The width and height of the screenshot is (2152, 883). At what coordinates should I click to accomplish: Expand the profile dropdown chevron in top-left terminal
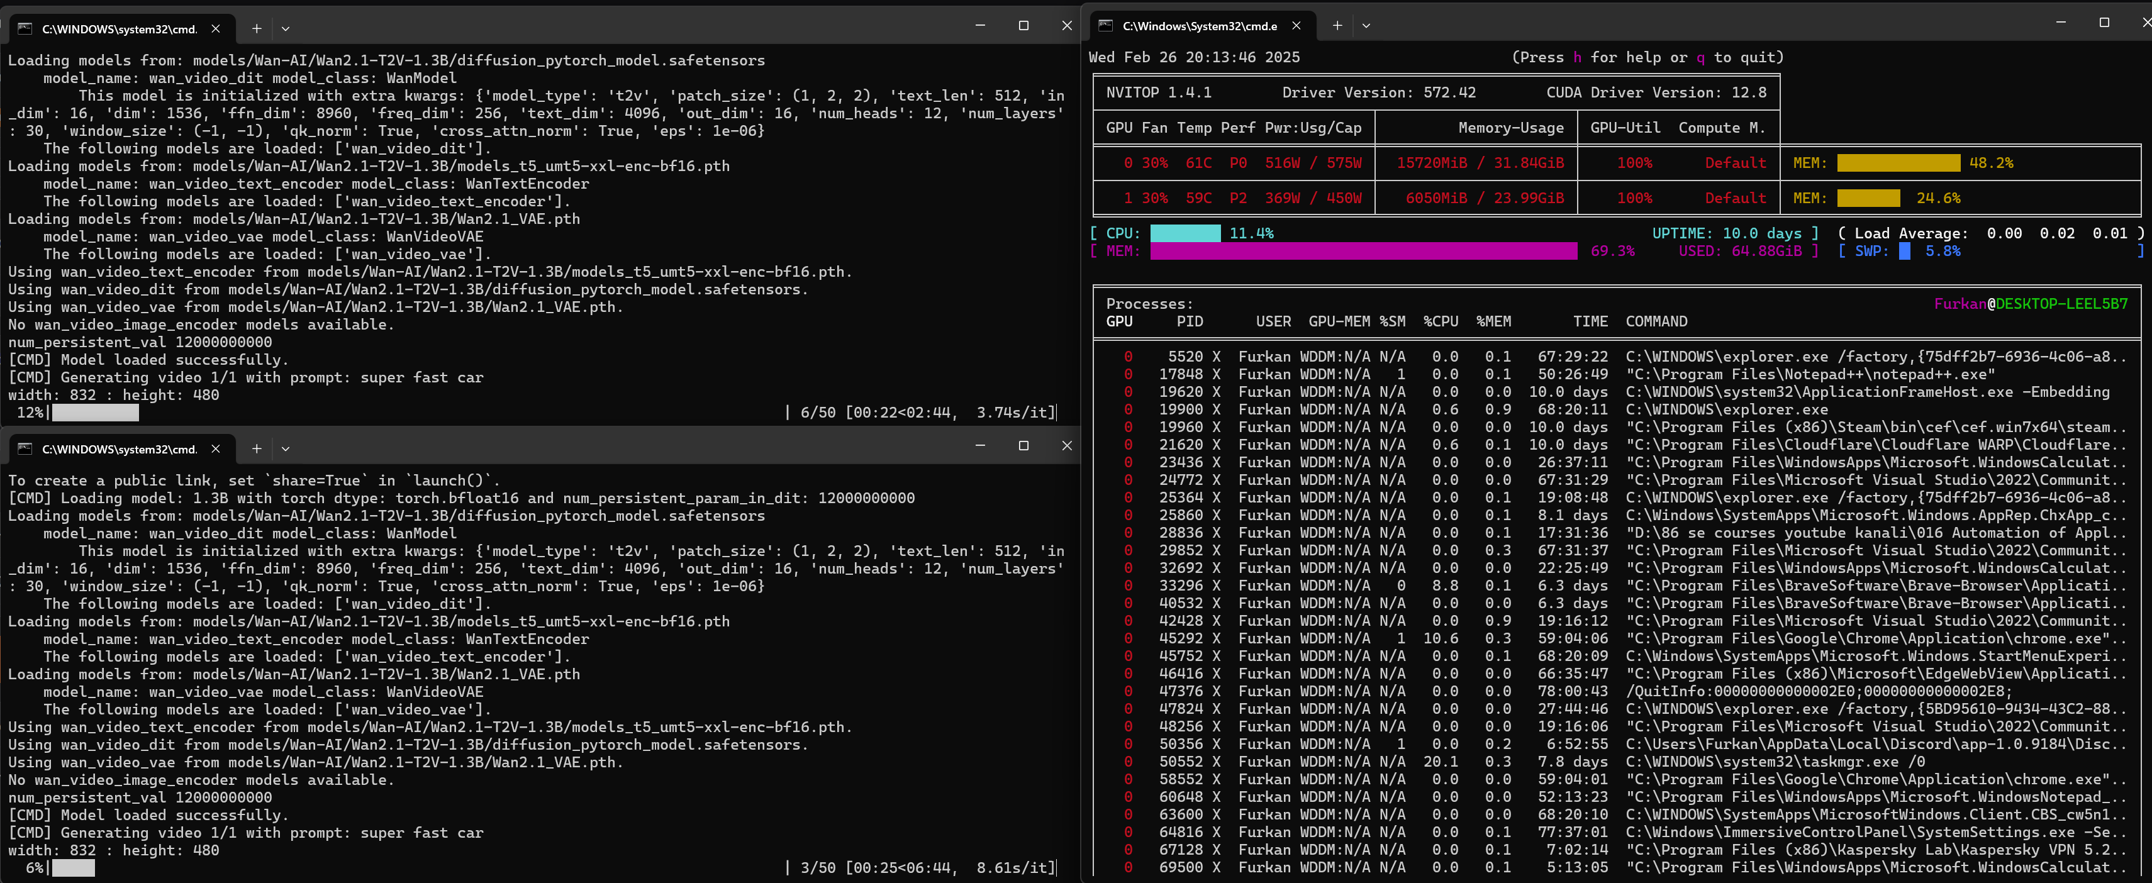pos(286,28)
